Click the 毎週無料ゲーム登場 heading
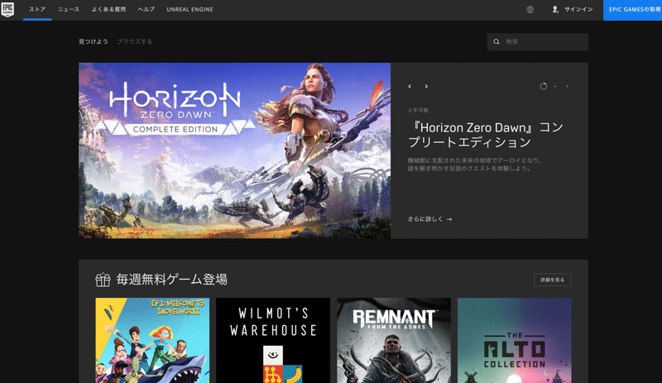Image resolution: width=662 pixels, height=383 pixels. (171, 280)
